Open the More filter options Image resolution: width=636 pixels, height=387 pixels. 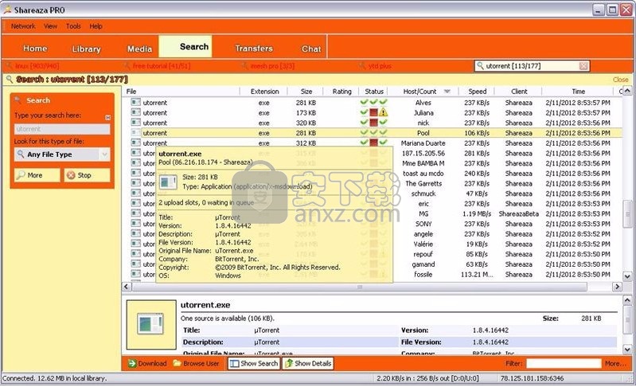615,363
